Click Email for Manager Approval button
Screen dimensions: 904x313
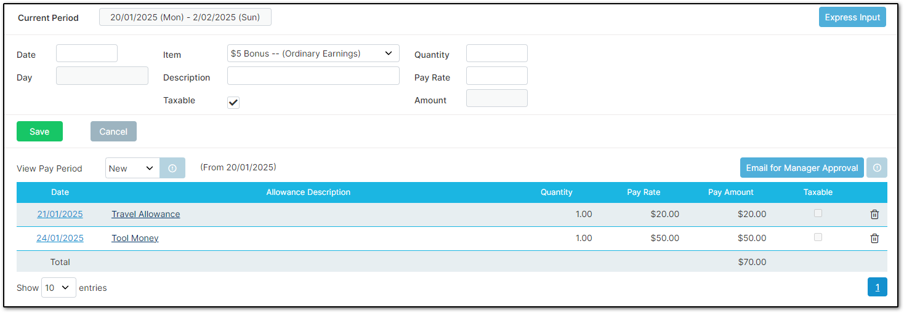point(802,168)
